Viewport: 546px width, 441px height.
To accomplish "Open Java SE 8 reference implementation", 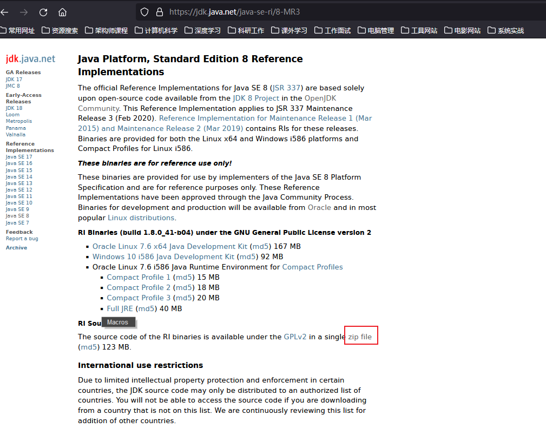I will (x=17, y=216).
